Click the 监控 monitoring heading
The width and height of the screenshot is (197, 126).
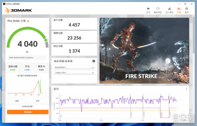click(56, 89)
